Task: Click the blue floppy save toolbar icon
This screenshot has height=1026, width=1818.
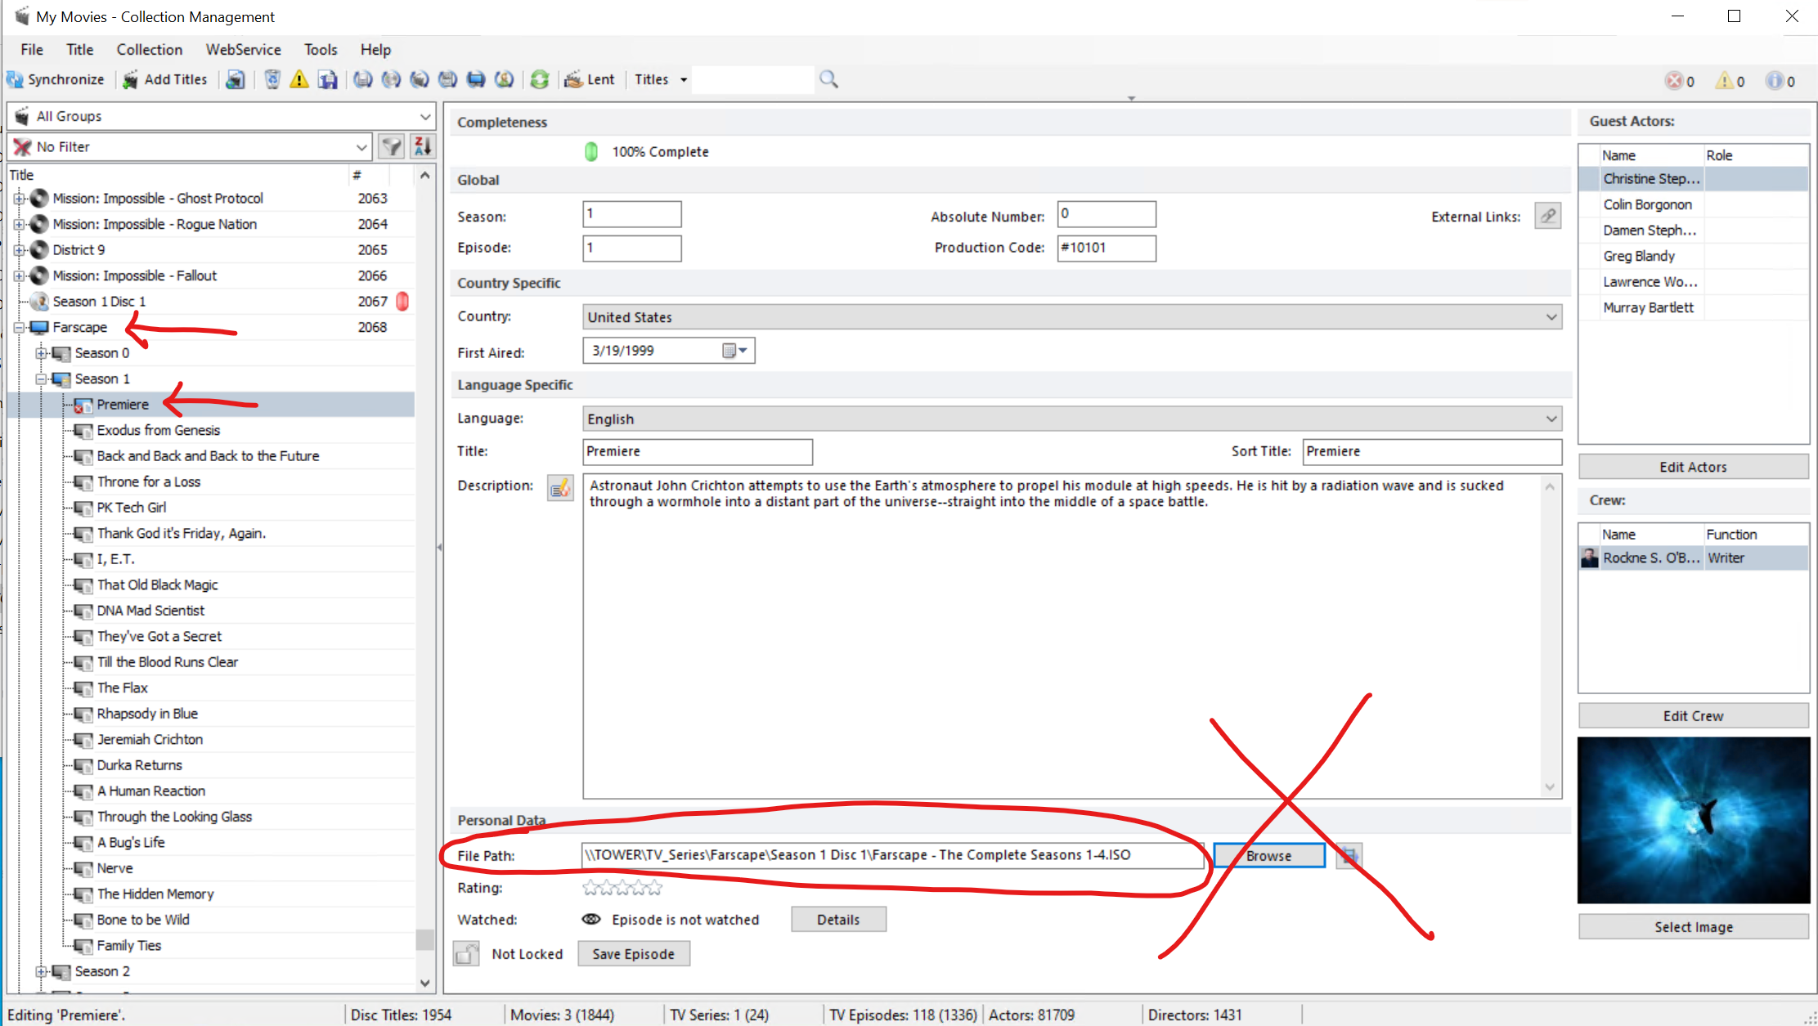Action: click(328, 79)
